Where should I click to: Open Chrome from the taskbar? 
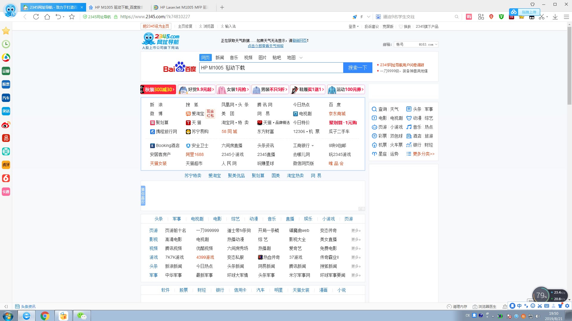click(45, 316)
